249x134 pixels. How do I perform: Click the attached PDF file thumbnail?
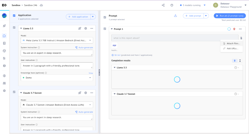point(114,46)
